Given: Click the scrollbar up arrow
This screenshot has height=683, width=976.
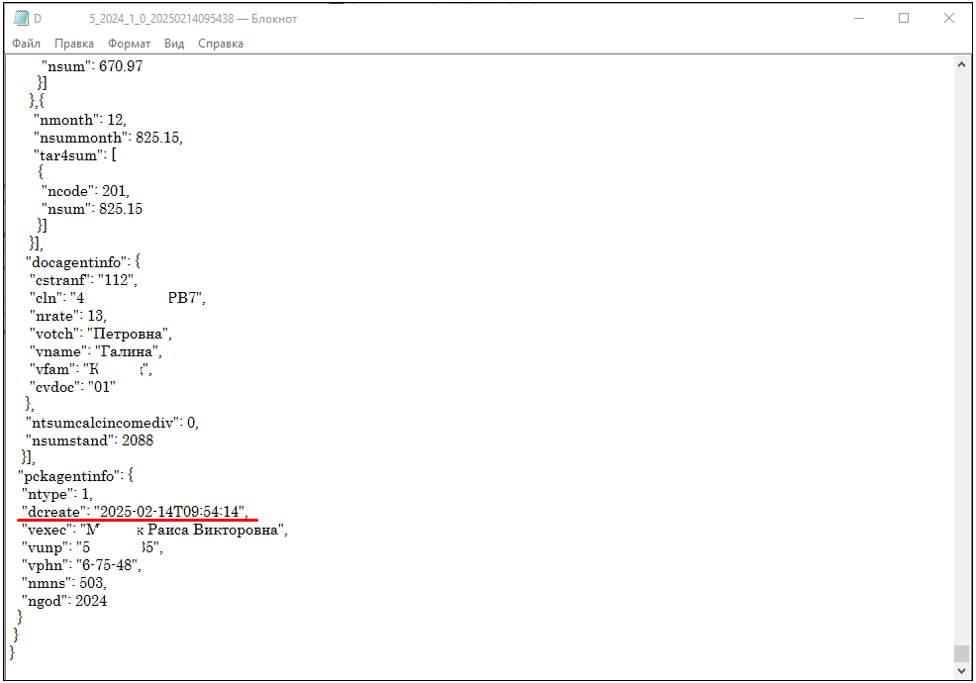Looking at the screenshot, I should (961, 63).
